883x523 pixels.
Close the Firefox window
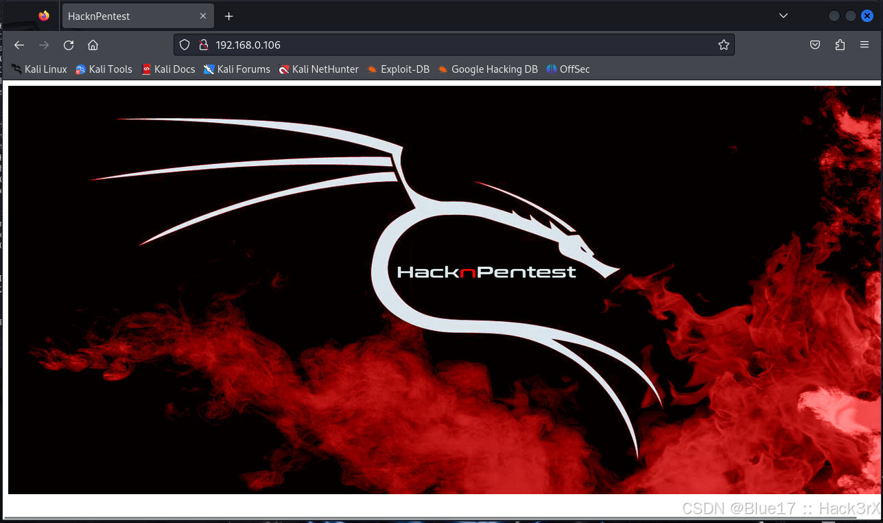[867, 16]
